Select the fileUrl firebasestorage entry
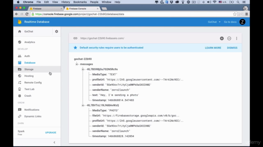263x147 pixels. point(136,116)
